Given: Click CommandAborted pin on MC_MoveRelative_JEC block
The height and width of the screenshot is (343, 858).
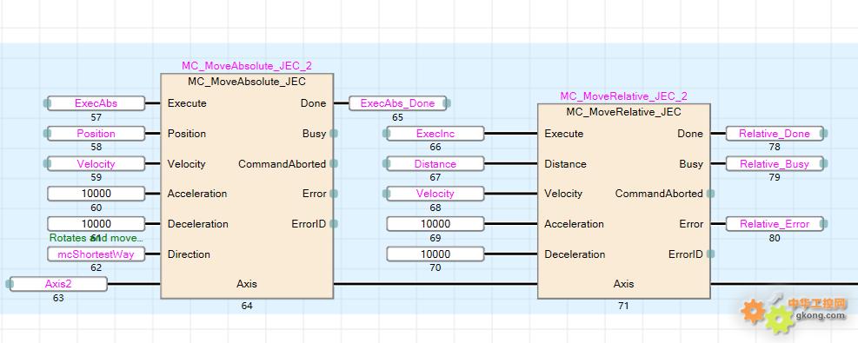Looking at the screenshot, I should pos(711,194).
